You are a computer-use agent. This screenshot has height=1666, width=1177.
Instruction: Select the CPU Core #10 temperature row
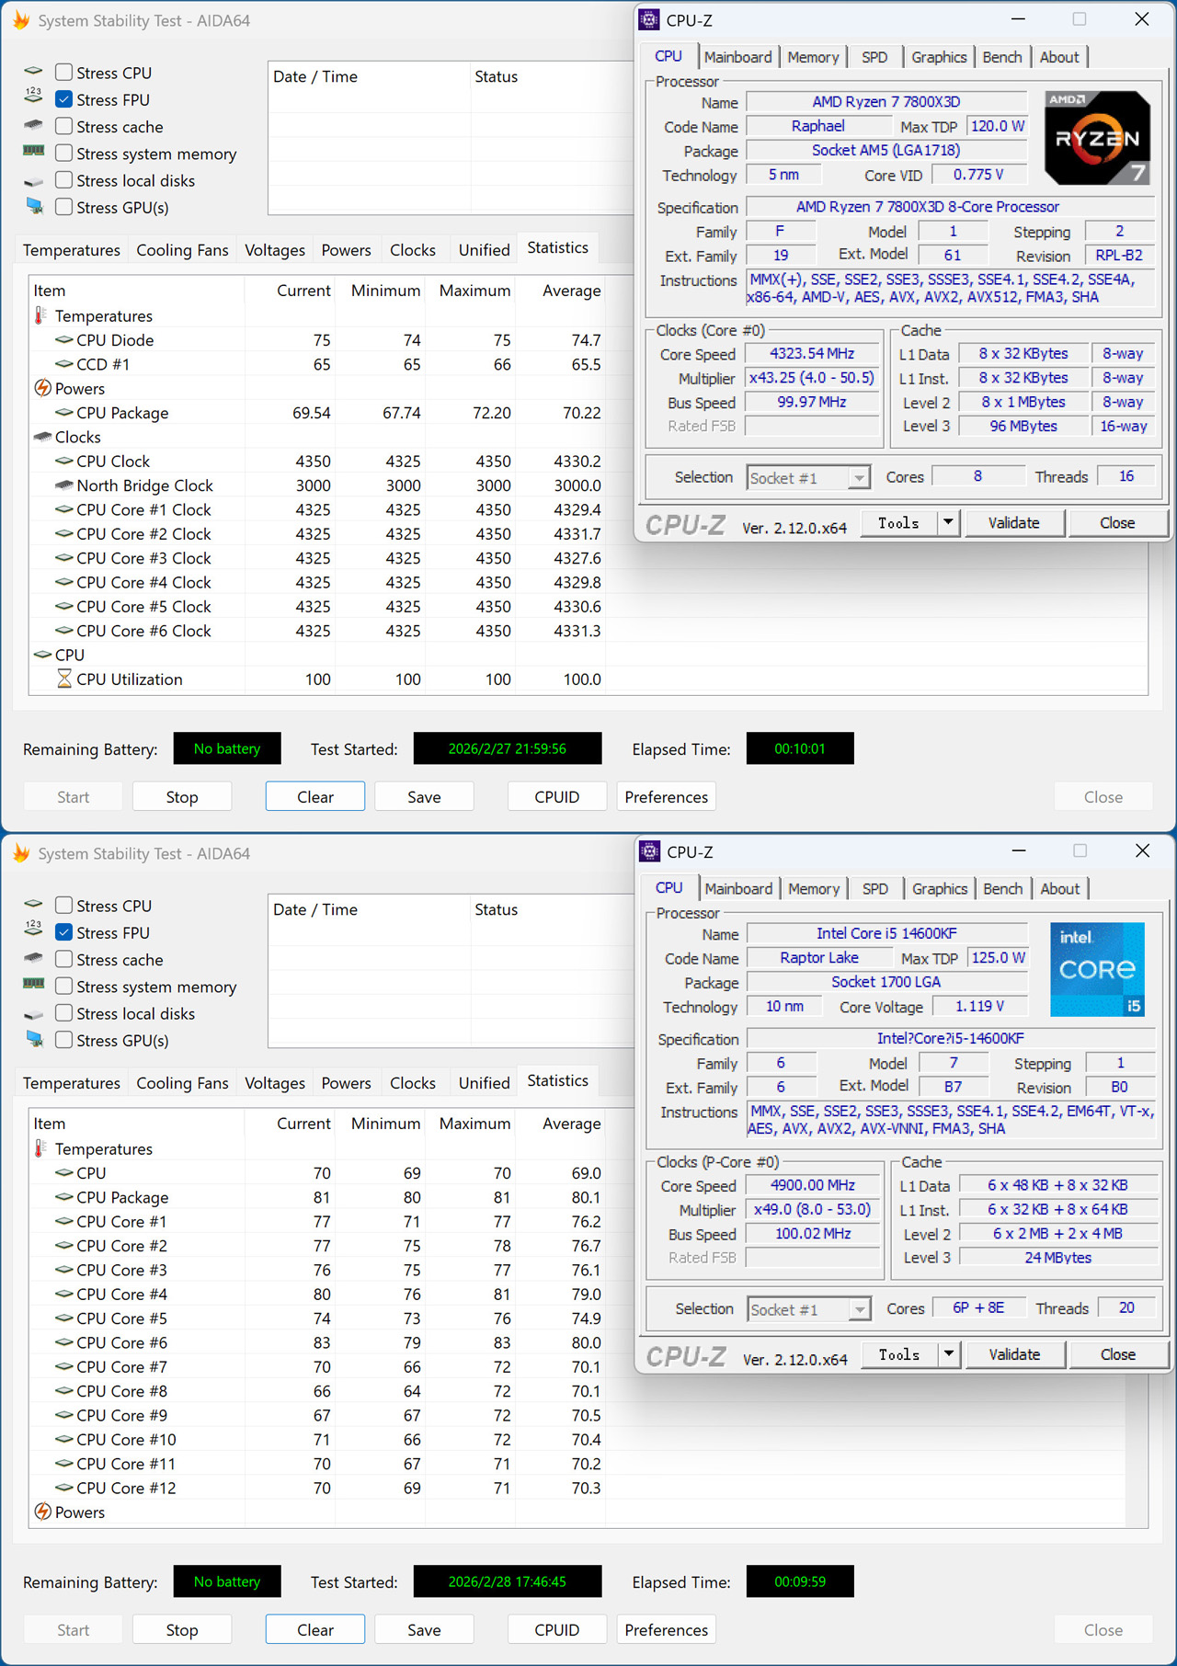[317, 1440]
